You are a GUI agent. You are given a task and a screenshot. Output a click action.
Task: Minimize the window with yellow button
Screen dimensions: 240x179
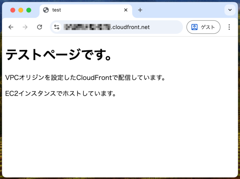pos(21,10)
